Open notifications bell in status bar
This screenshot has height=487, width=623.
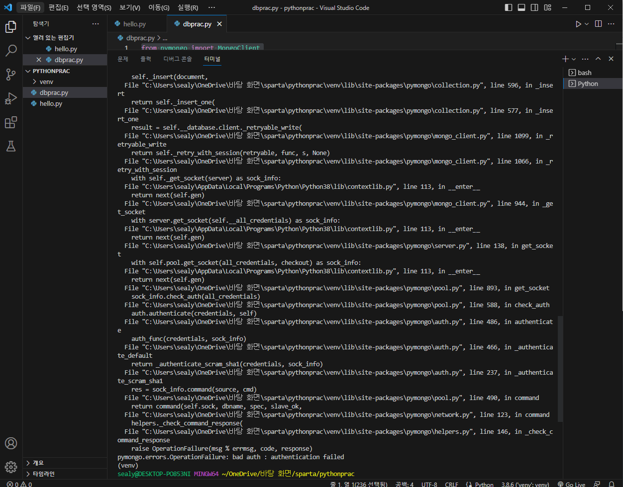[x=612, y=484]
